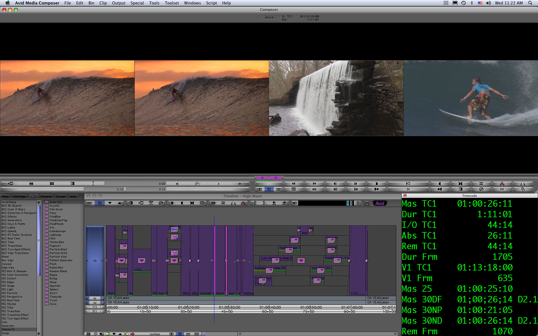Image resolution: width=538 pixels, height=336 pixels.
Task: Select the Splice-in icon on the timeline toolbar
Action: (233, 203)
